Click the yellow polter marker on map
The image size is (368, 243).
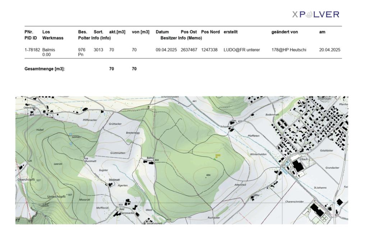pyautogui.click(x=218, y=155)
